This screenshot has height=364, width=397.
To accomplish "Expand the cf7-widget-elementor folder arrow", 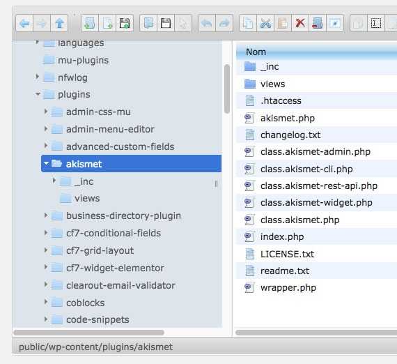I will pos(46,267).
